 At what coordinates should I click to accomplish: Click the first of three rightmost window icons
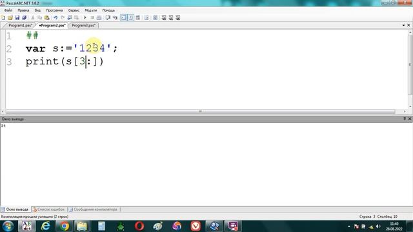(164, 17)
